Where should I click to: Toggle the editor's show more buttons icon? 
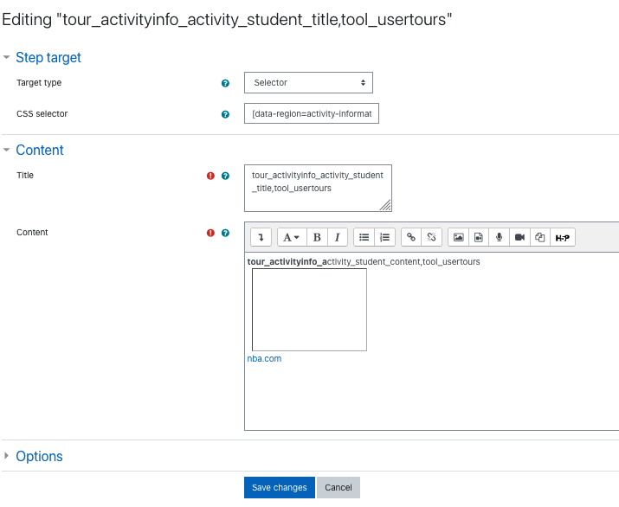coord(261,237)
